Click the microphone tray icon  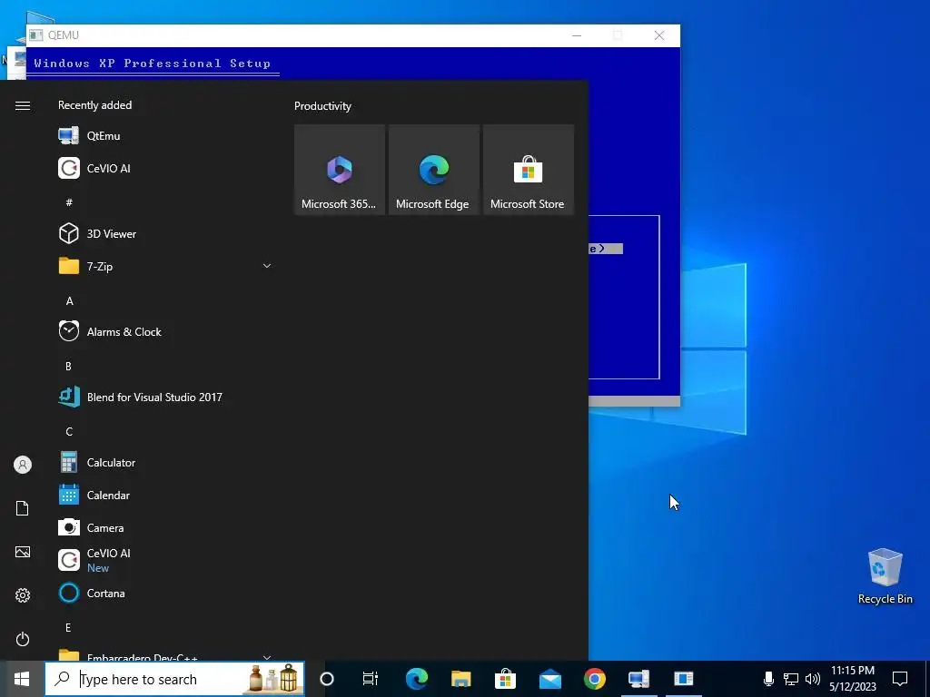(x=768, y=679)
